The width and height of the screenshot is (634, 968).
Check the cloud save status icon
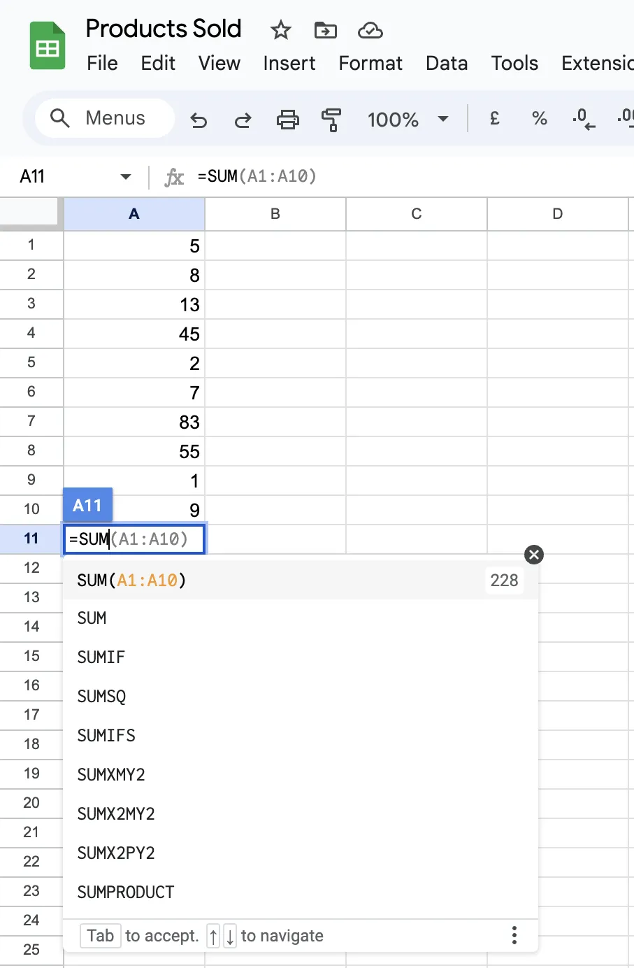click(370, 30)
